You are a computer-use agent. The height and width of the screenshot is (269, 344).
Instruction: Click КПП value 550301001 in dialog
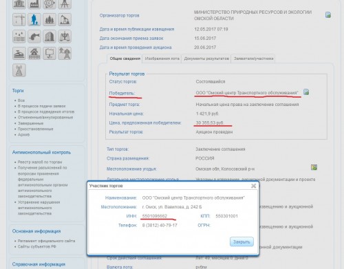[x=226, y=216]
